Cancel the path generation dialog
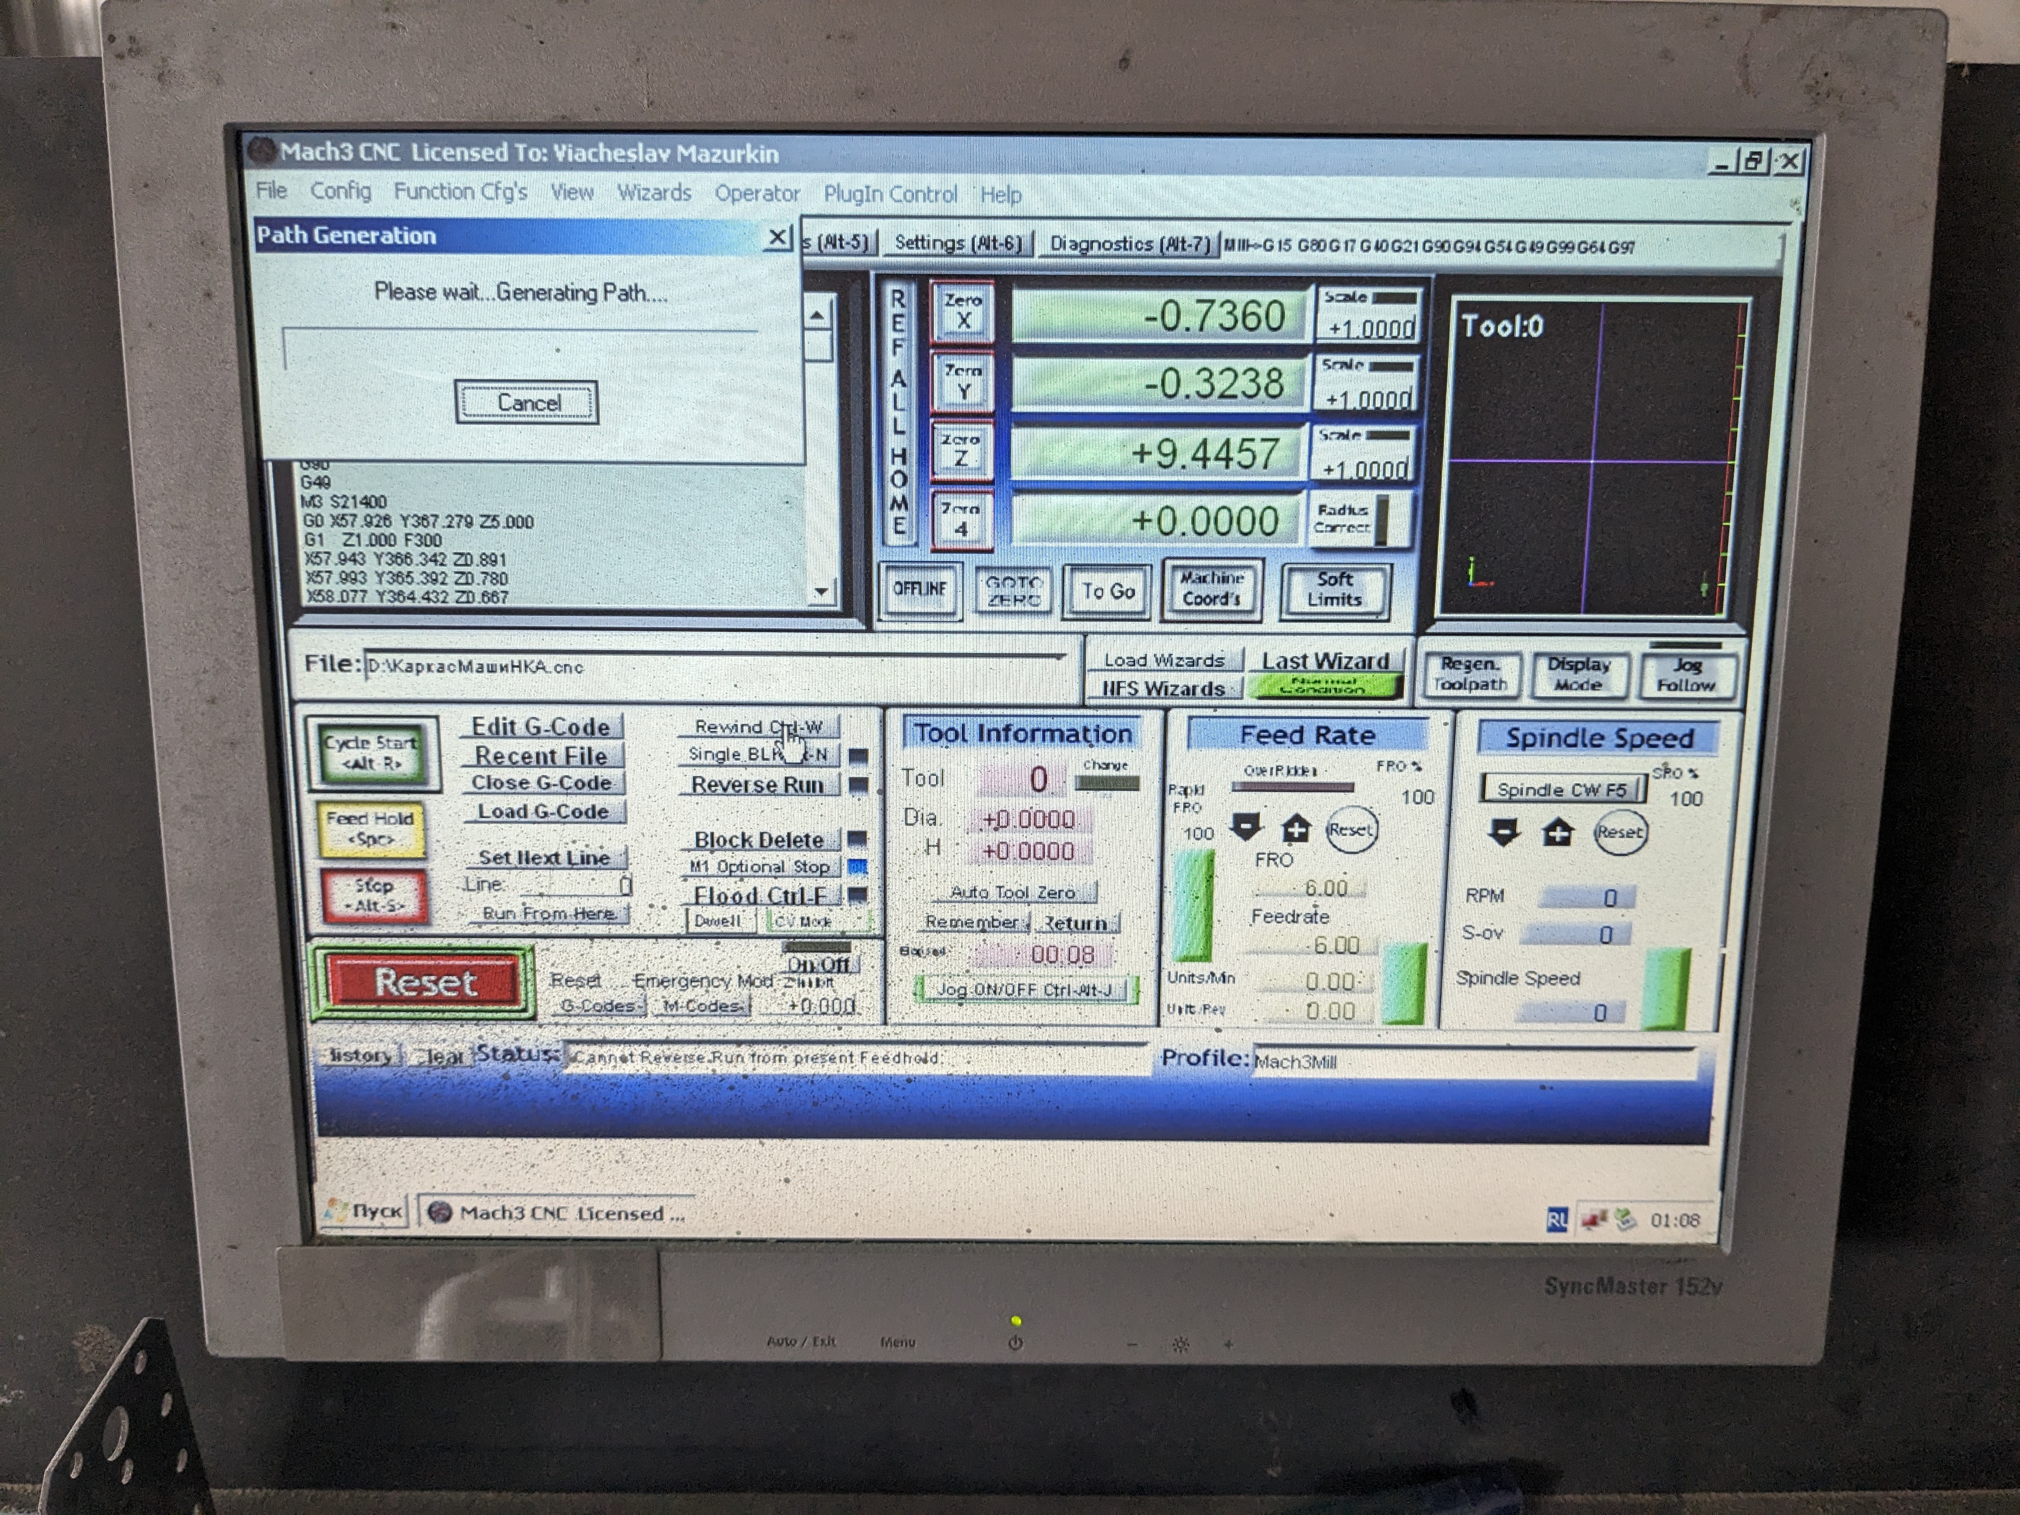Screen dimensions: 2020x1515 click(527, 403)
